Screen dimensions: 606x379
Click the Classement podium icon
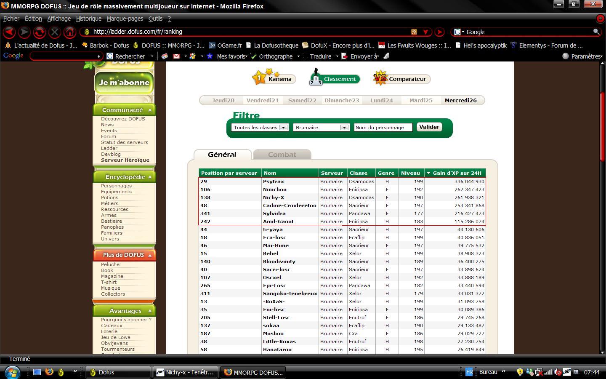(316, 77)
